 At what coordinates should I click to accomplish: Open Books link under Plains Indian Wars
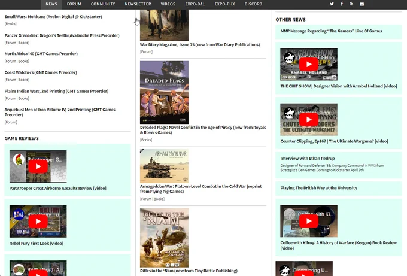pyautogui.click(x=23, y=98)
